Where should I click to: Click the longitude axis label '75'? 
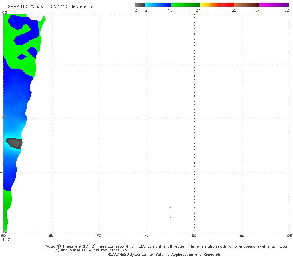pyautogui.click(x=146, y=236)
